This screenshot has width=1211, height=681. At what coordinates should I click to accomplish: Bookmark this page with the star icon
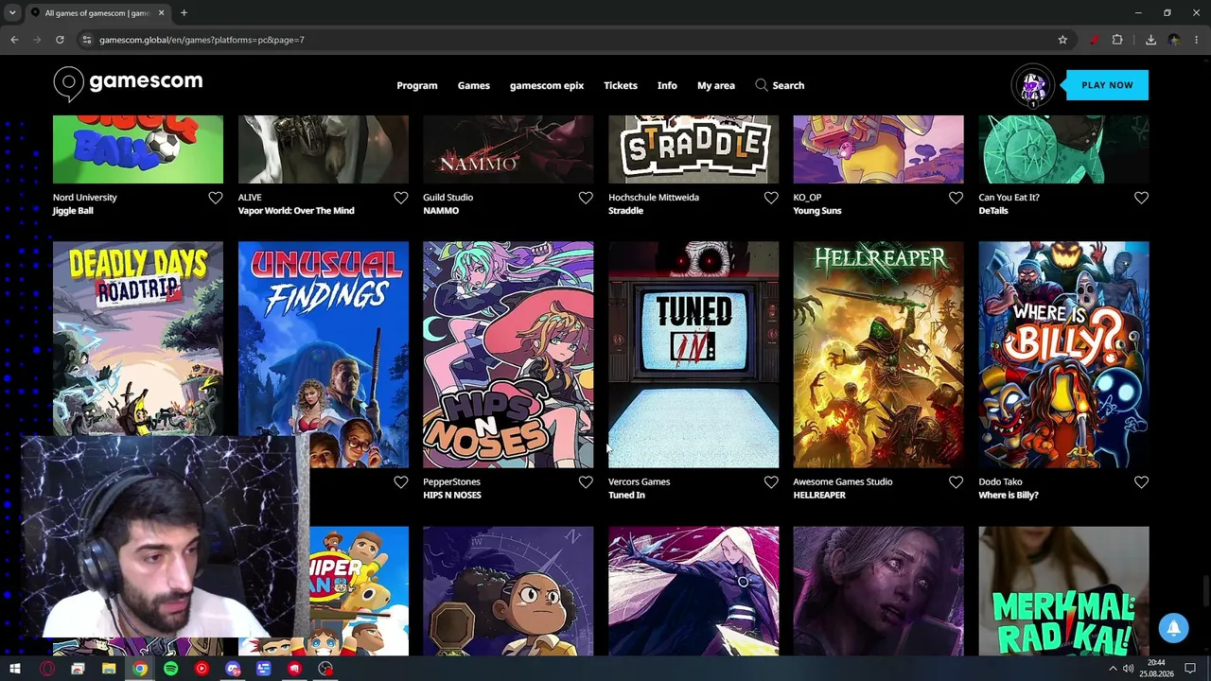coord(1062,40)
